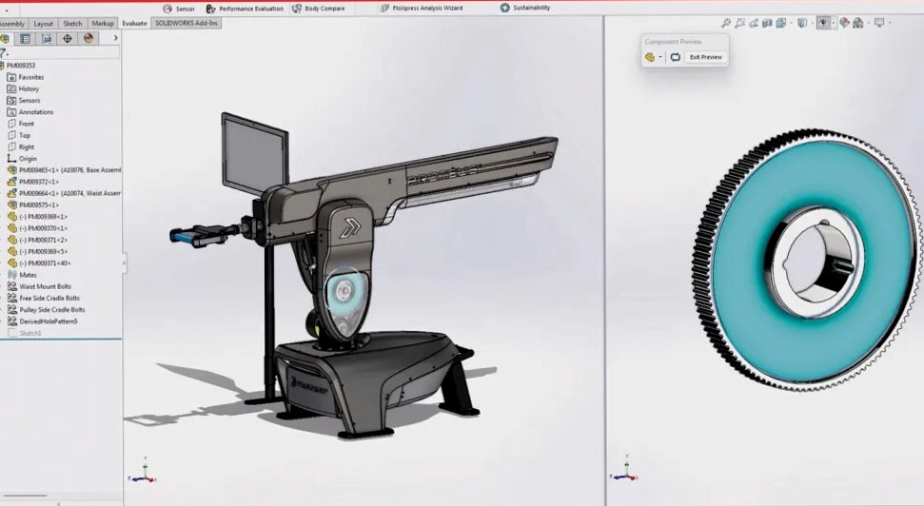Viewport: 924px width, 506px height.
Task: Click the Edit Appearance icon
Action: (x=844, y=23)
